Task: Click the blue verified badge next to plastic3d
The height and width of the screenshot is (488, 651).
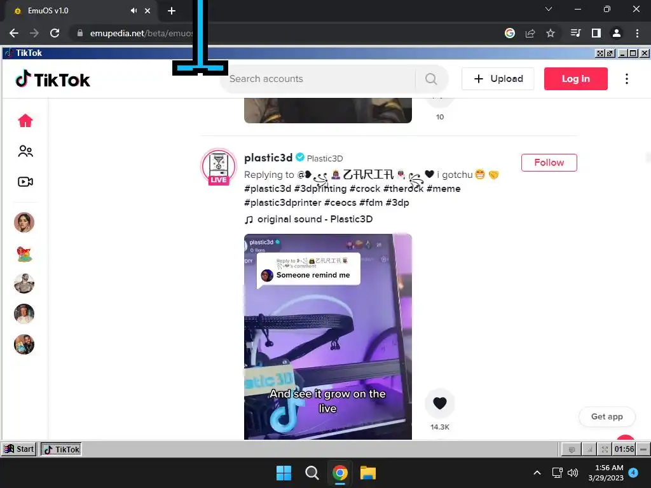Action: pyautogui.click(x=300, y=158)
